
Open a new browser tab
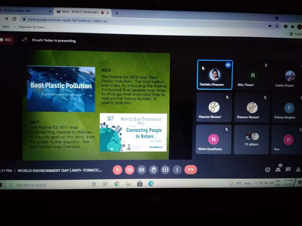point(117,13)
